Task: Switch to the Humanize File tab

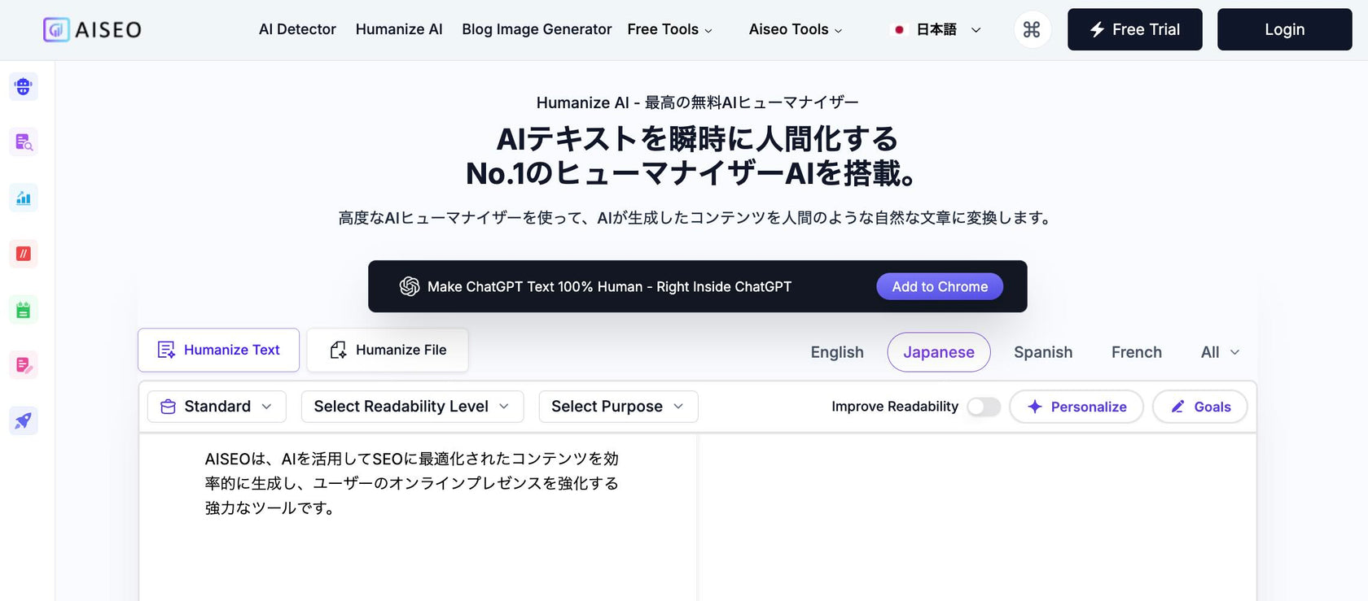Action: point(388,350)
